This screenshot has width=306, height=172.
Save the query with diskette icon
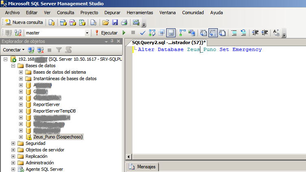(115, 22)
